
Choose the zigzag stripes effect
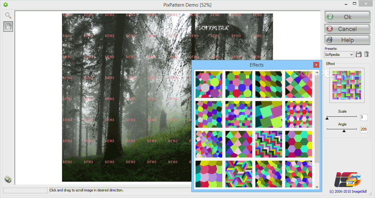tap(269, 144)
